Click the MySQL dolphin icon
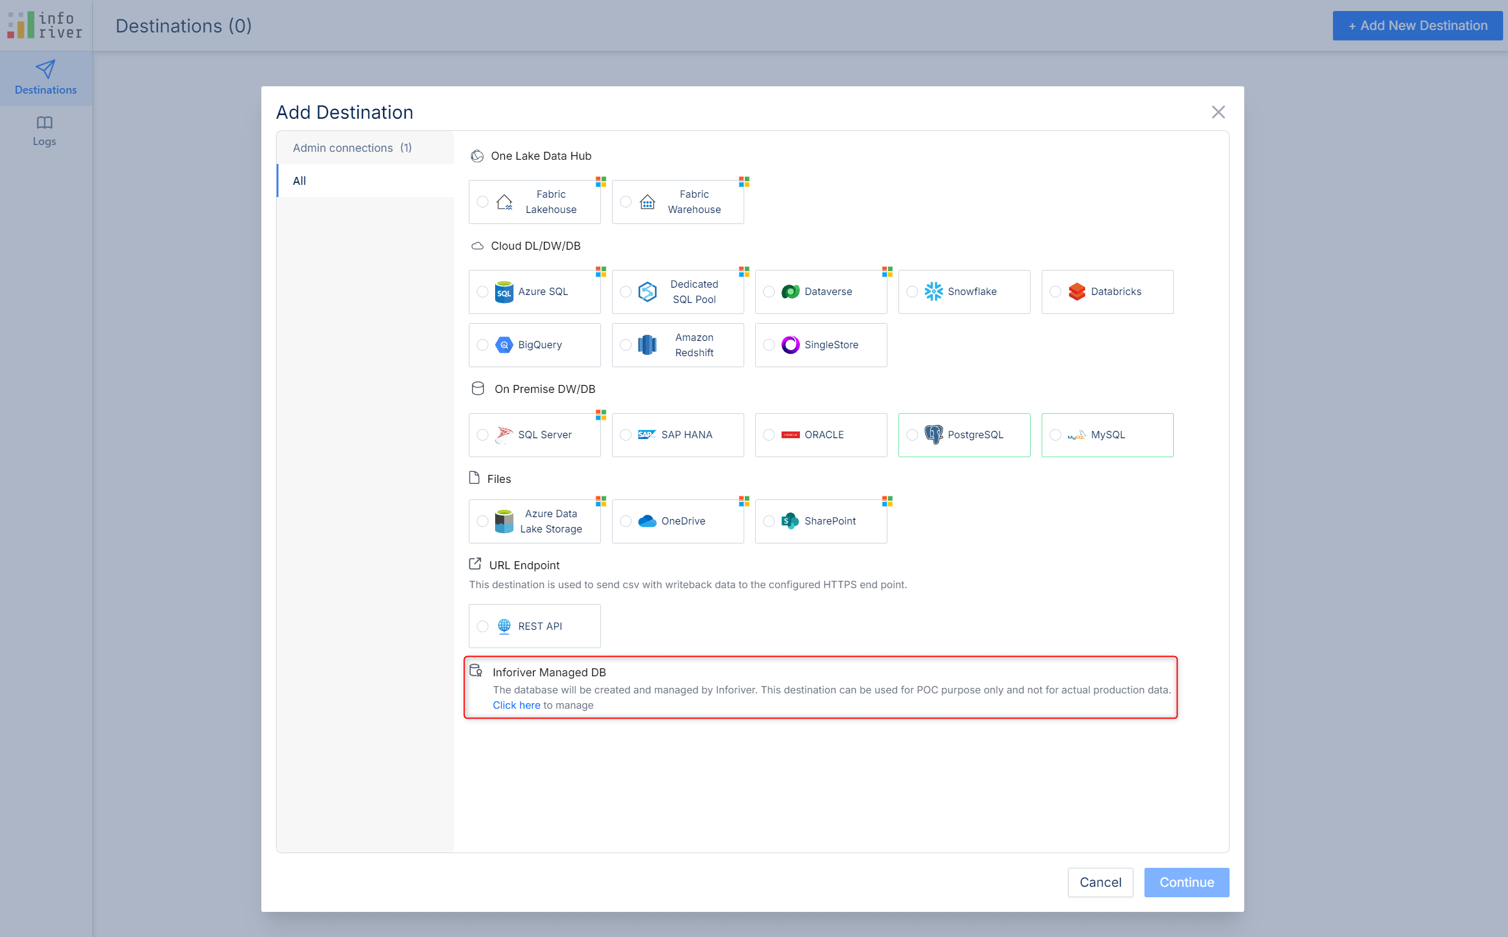The image size is (1508, 937). [x=1077, y=436]
